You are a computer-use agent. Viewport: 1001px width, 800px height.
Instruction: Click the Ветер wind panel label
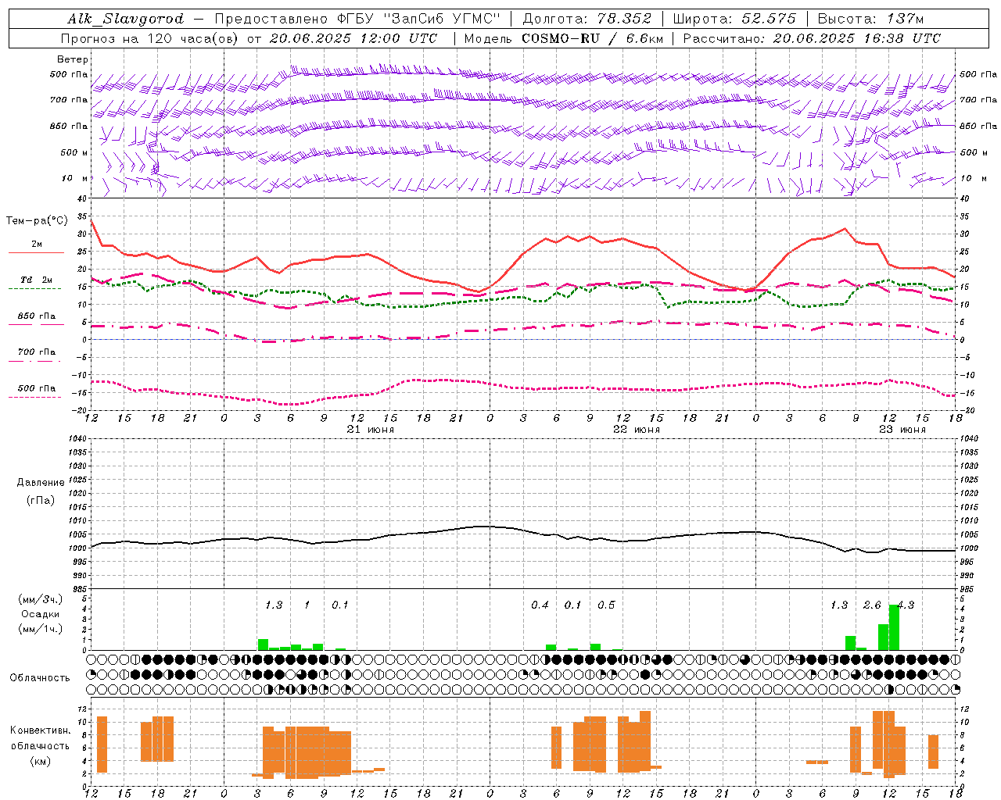tap(73, 59)
